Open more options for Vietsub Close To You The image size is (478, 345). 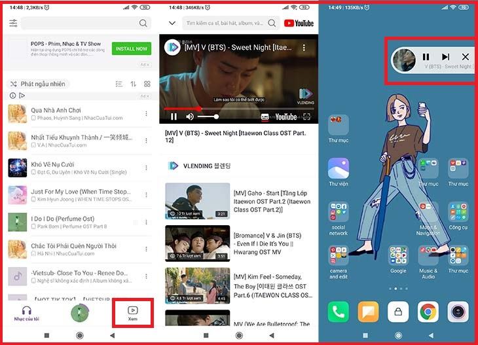pyautogui.click(x=146, y=276)
